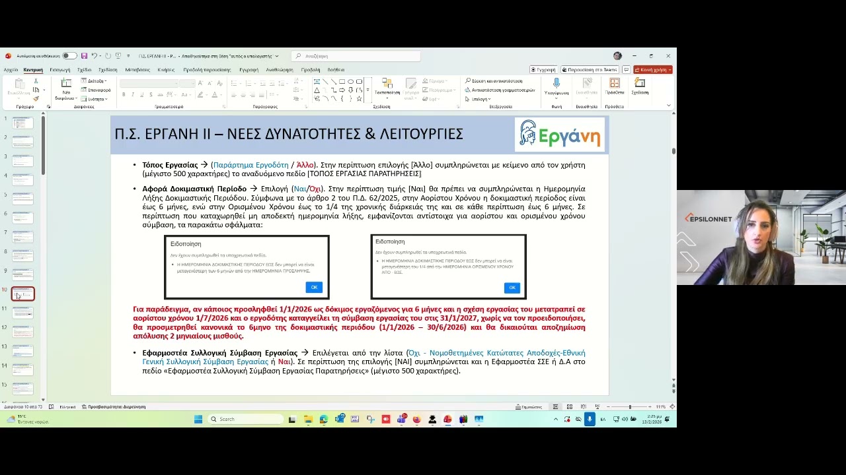Click the Εγγραφή record button

tap(543, 69)
